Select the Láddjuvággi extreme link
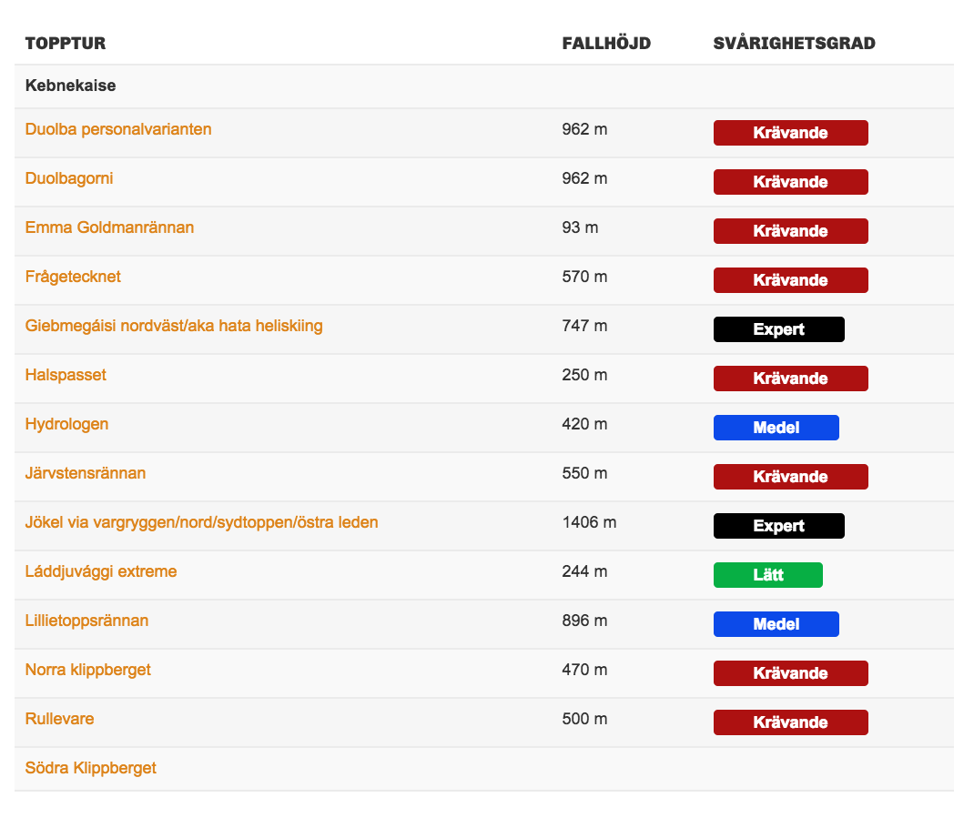This screenshot has height=828, width=974. (101, 571)
